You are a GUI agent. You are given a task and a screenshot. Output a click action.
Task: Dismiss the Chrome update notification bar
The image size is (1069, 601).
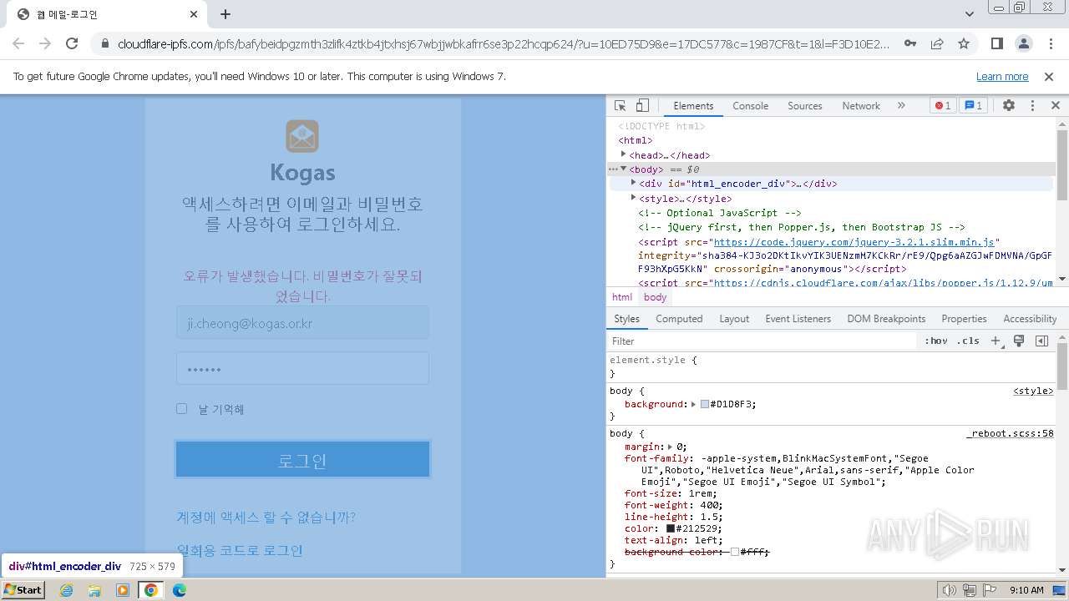click(x=1049, y=77)
